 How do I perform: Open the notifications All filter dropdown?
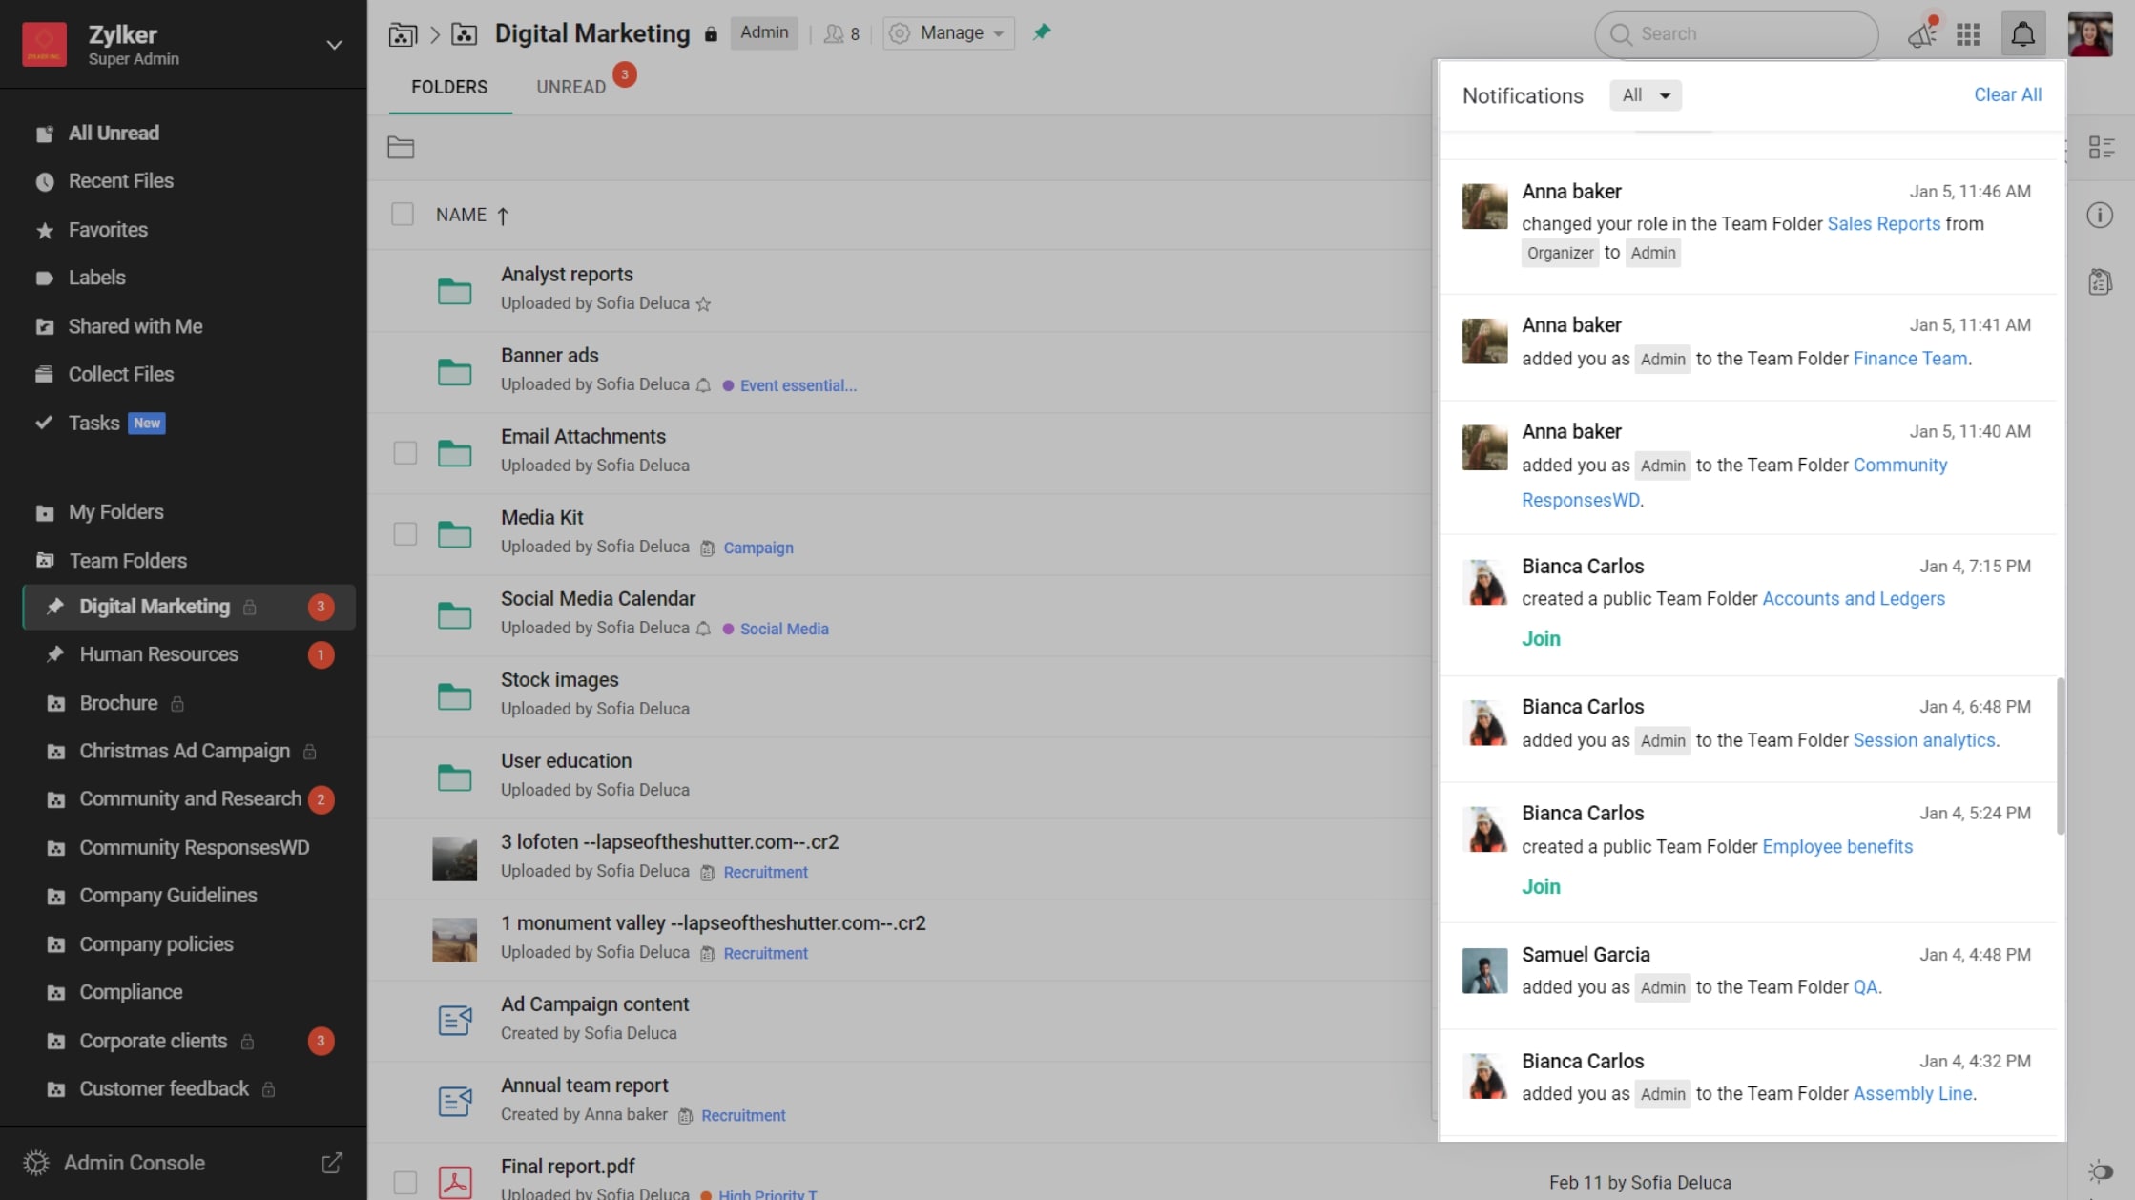click(1646, 95)
